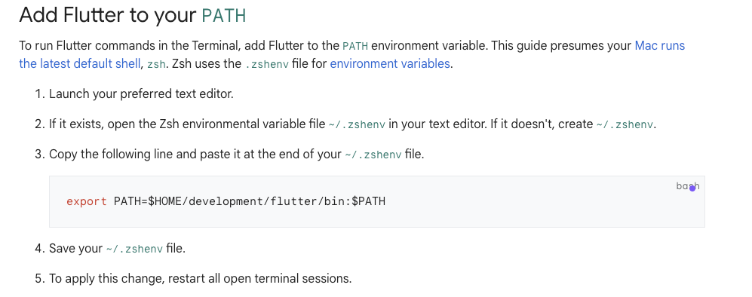Click inline PATH code in the intro paragraph

355,47
